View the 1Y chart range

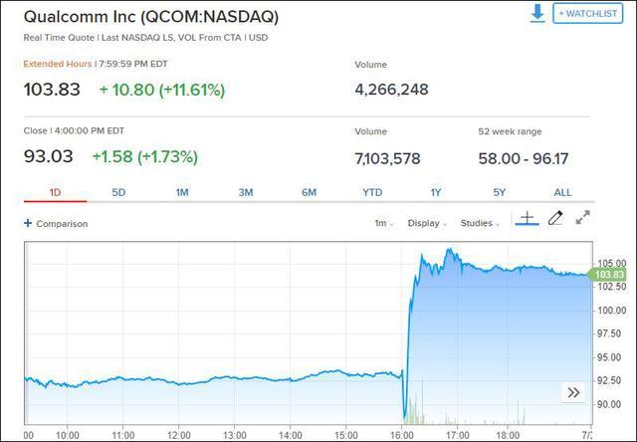tap(436, 192)
